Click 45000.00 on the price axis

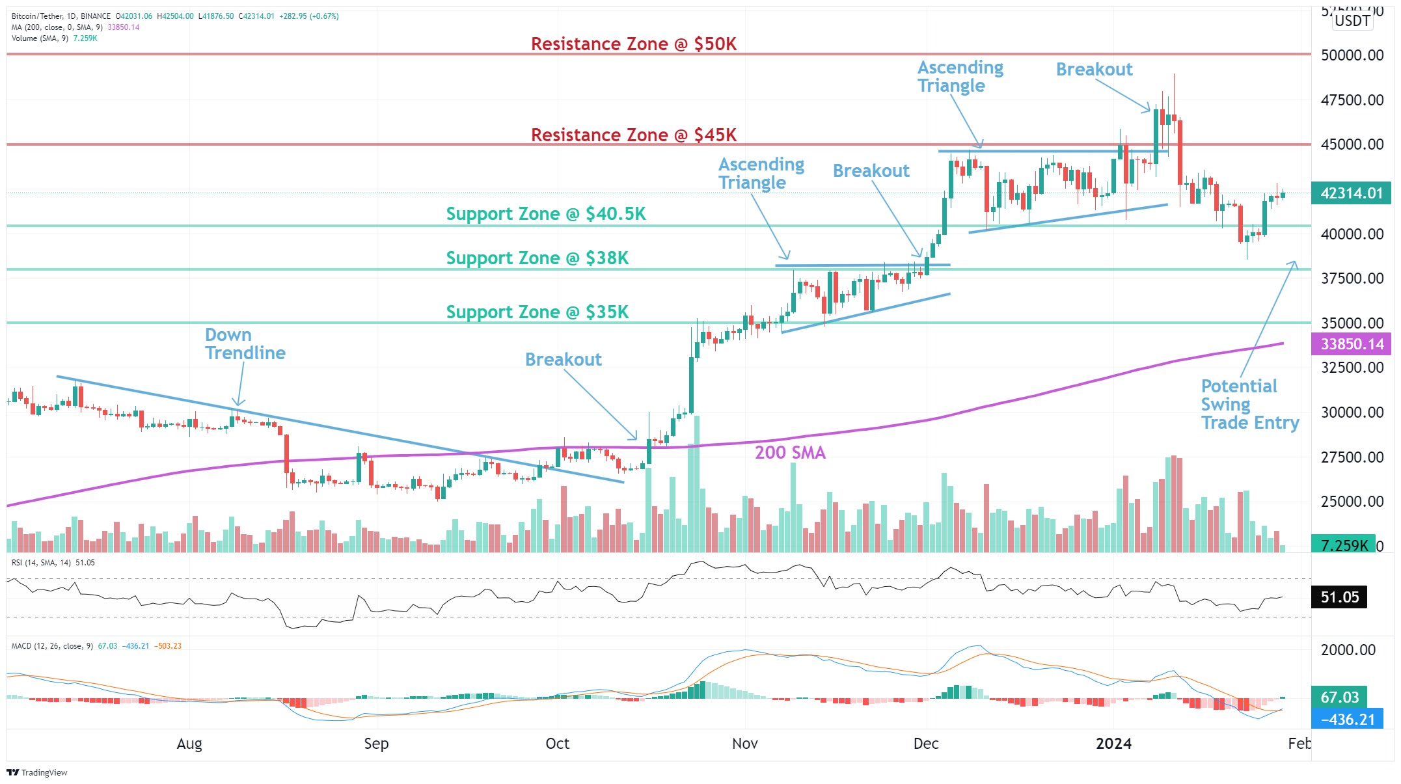1352,144
